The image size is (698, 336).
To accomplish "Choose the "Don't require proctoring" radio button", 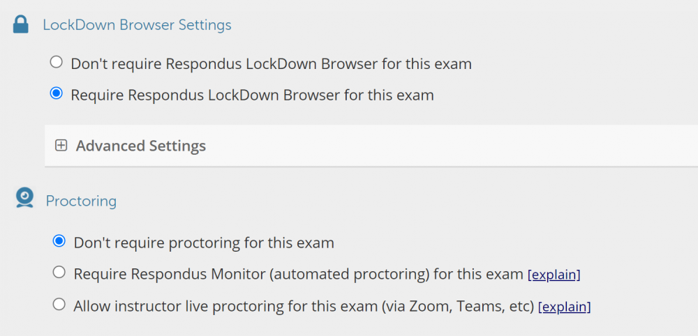I will coord(59,241).
